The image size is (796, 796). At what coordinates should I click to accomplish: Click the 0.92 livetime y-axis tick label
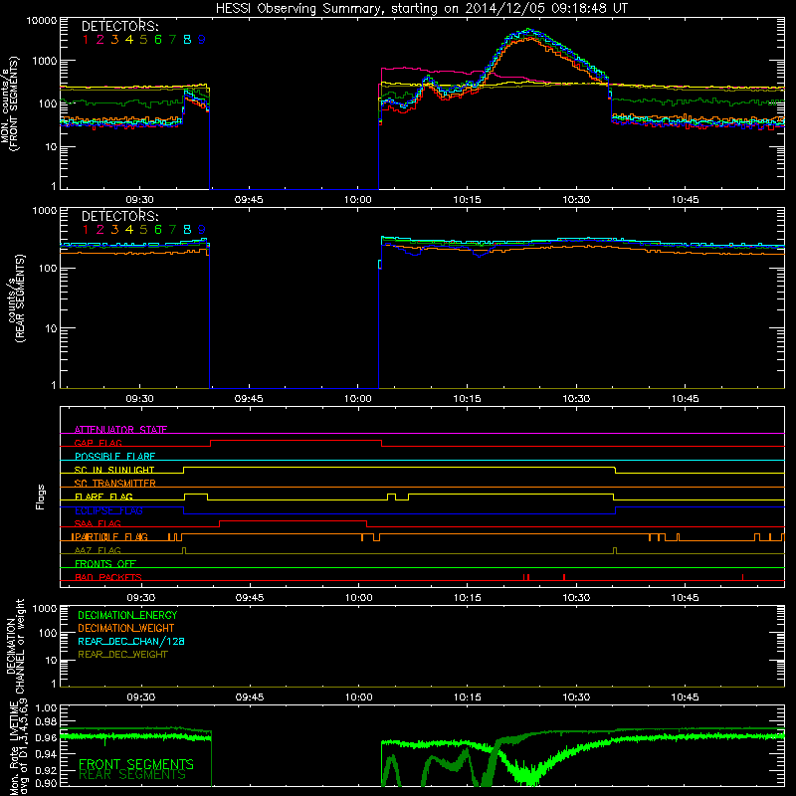pos(46,770)
